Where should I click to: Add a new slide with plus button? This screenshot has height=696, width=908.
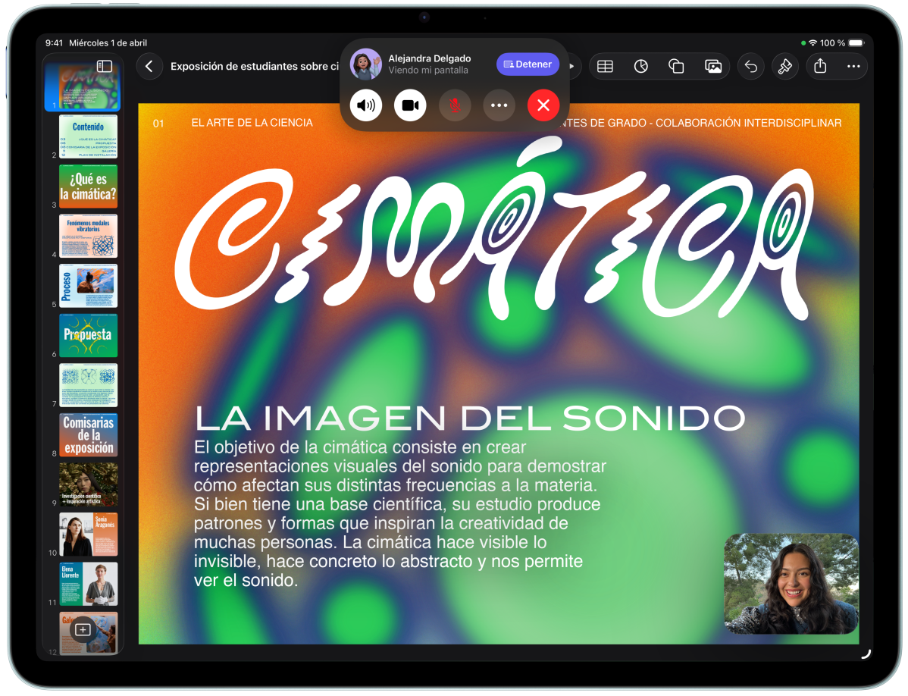pos(83,629)
